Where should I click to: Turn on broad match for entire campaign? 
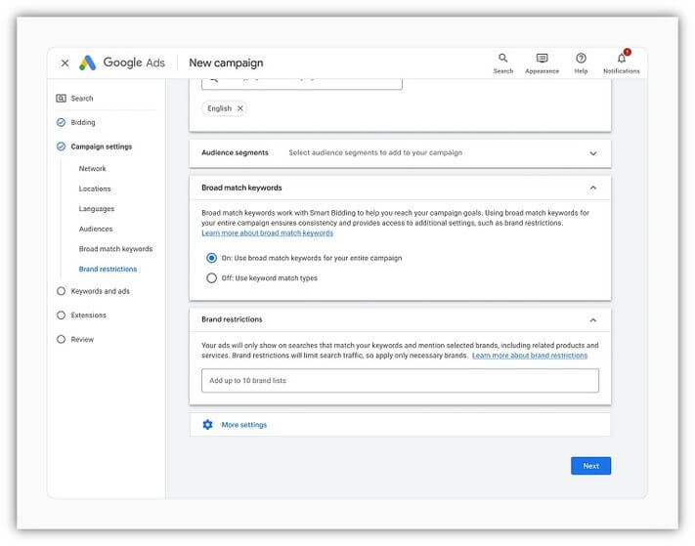(x=212, y=258)
